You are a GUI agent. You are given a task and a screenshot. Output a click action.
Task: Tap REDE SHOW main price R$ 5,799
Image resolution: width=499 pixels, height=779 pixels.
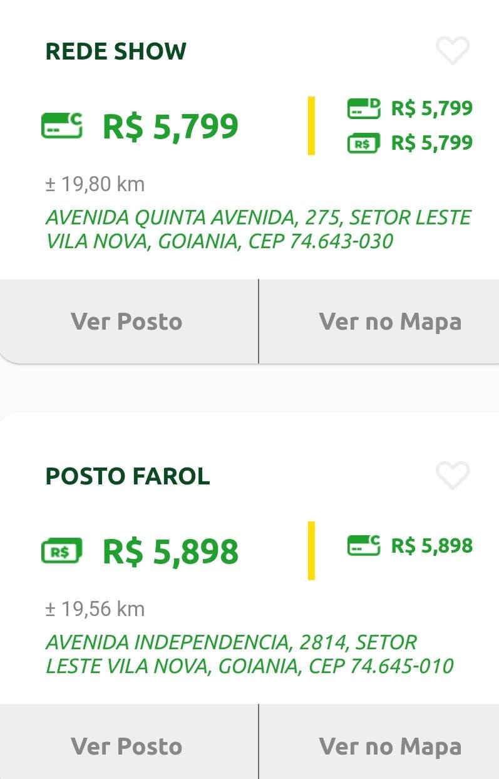170,126
